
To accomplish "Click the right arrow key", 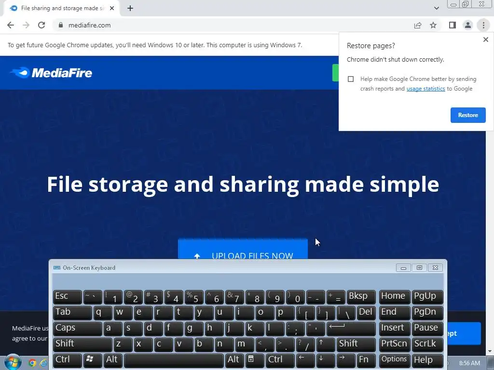I will pos(346,360).
